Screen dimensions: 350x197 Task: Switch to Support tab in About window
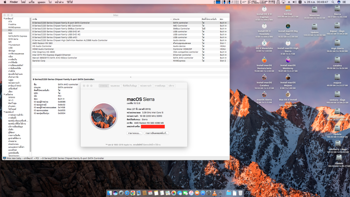tap(160, 86)
